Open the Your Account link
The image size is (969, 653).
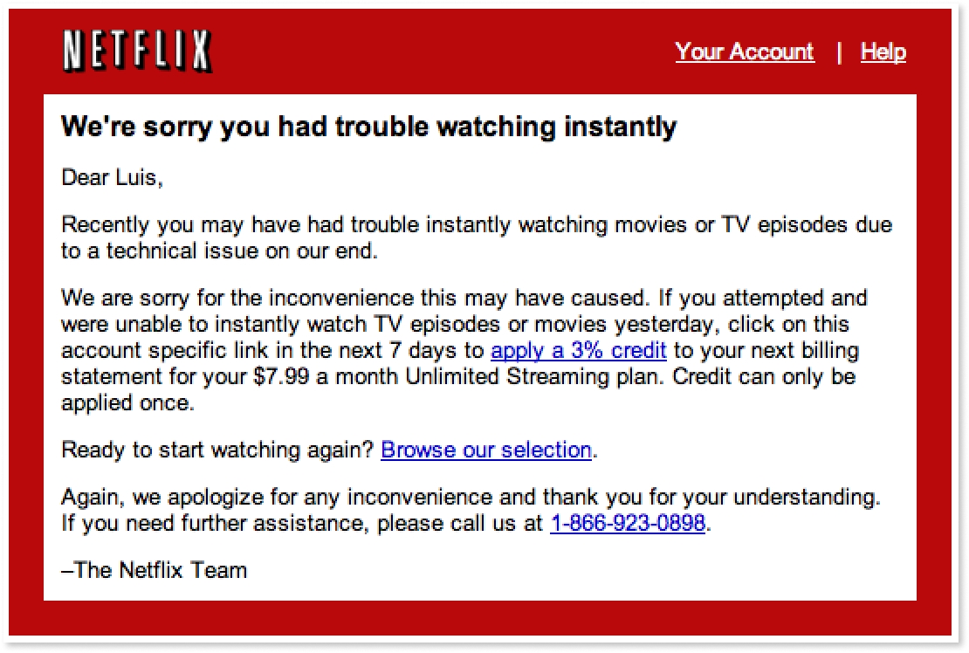744,52
